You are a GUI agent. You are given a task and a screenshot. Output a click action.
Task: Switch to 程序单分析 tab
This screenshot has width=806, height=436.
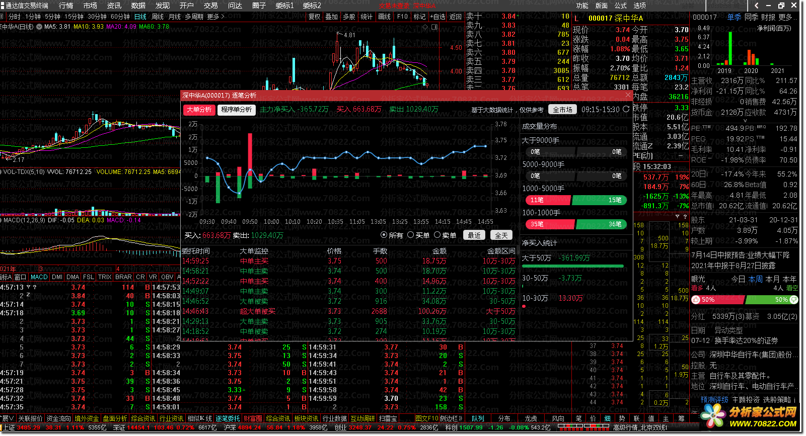[x=237, y=110]
